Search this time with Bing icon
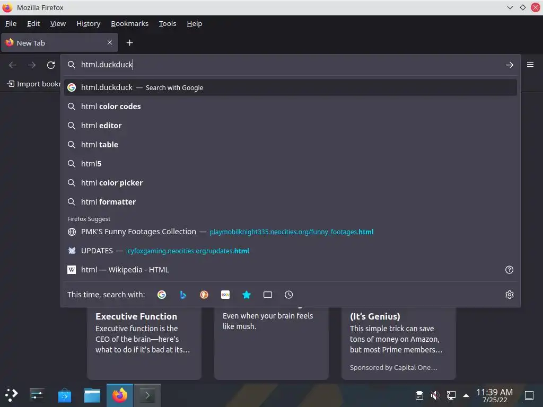The image size is (543, 407). point(183,295)
